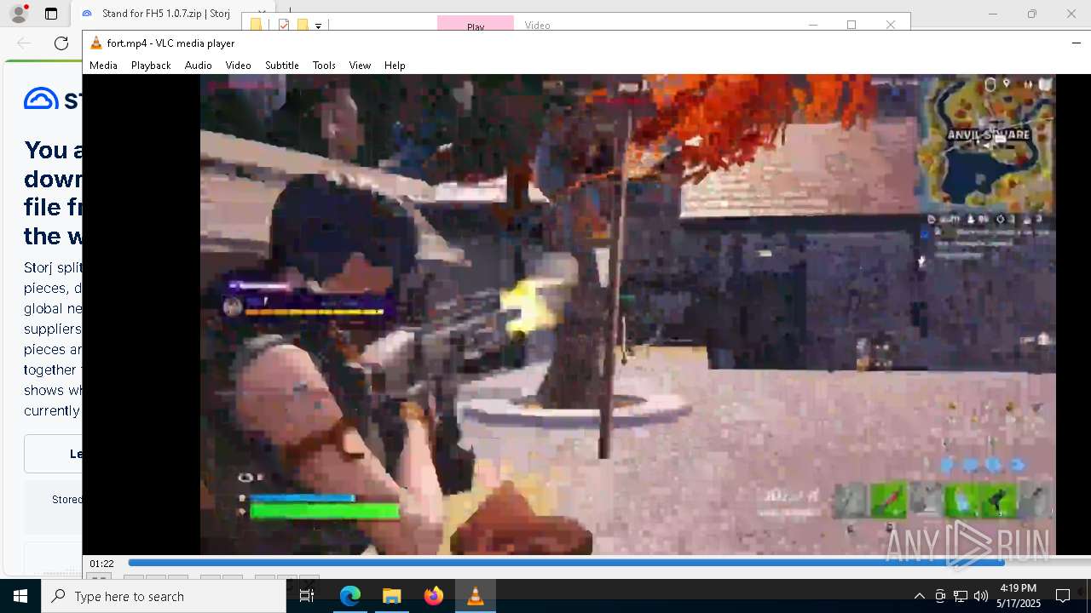Click new folder icon in Explorer quick access toolbar
The image size is (1091, 613).
coord(302,26)
